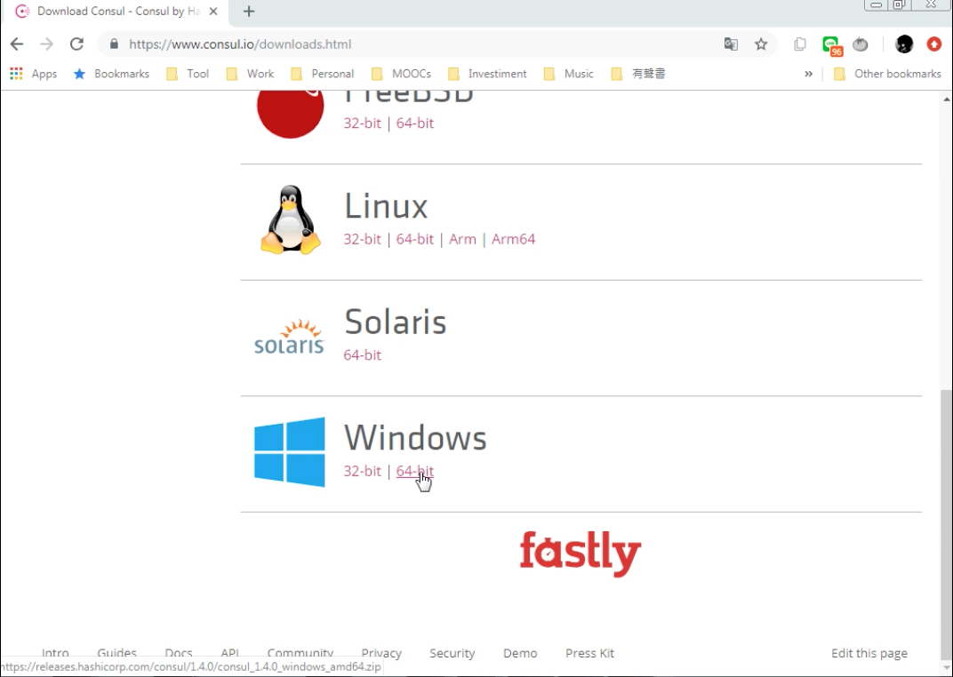Open the Work bookmarks folder

pos(250,74)
